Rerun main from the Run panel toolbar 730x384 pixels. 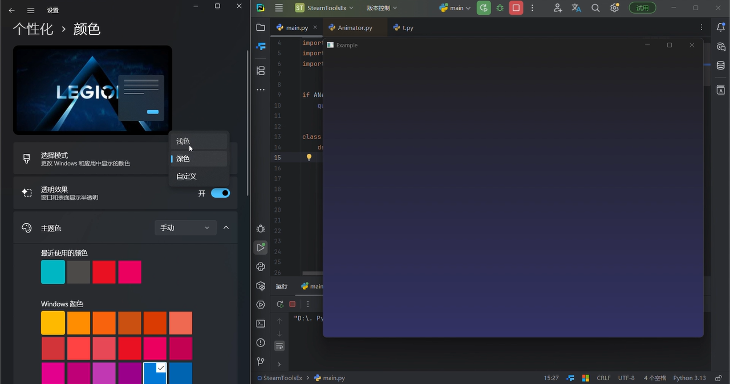pyautogui.click(x=280, y=304)
